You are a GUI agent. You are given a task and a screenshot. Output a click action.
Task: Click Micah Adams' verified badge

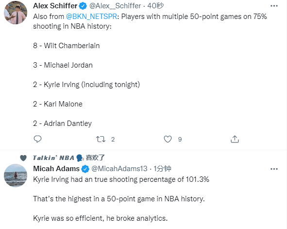pos(85,169)
